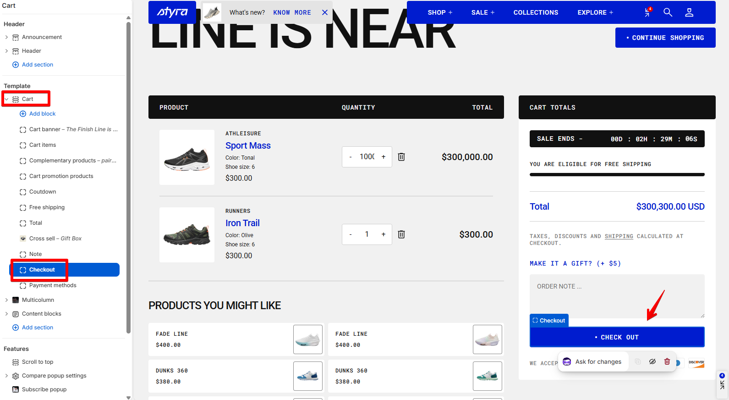Image resolution: width=729 pixels, height=400 pixels.
Task: Select the Cart promotion products block
Action: (56, 176)
